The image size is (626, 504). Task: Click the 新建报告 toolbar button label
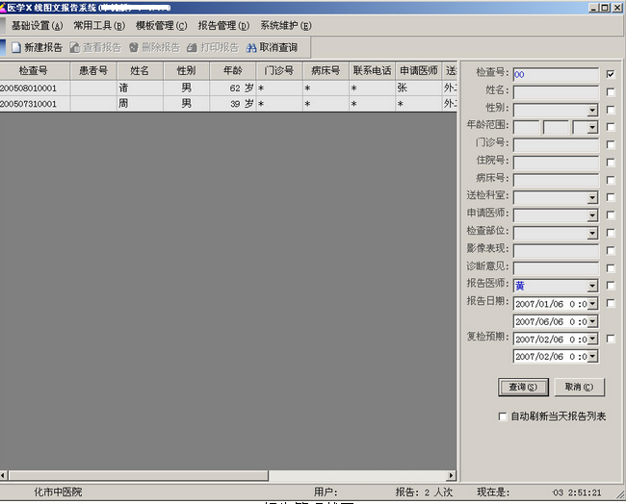pos(43,47)
